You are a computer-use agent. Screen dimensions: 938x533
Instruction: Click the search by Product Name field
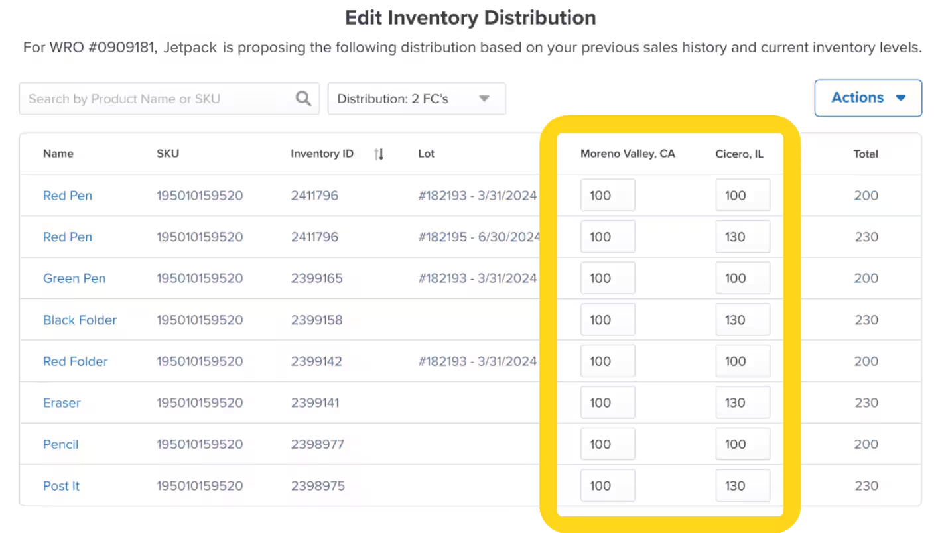pos(153,97)
